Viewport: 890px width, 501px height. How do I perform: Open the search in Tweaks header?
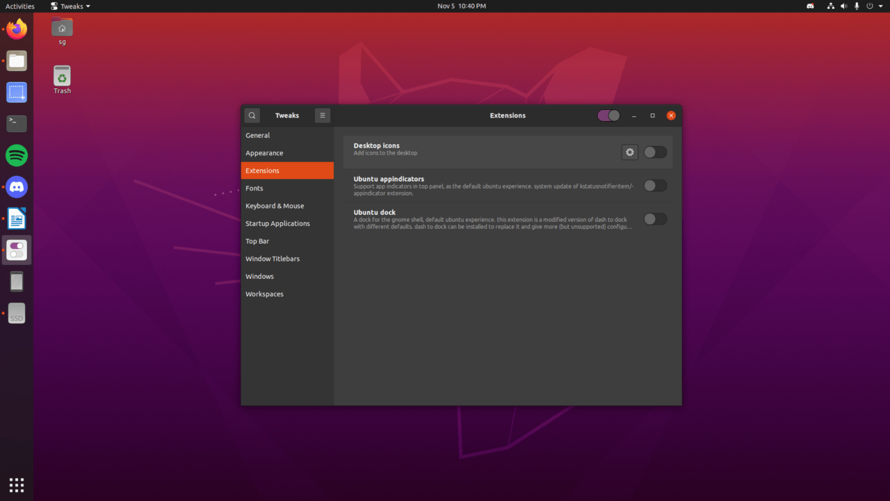(252, 116)
